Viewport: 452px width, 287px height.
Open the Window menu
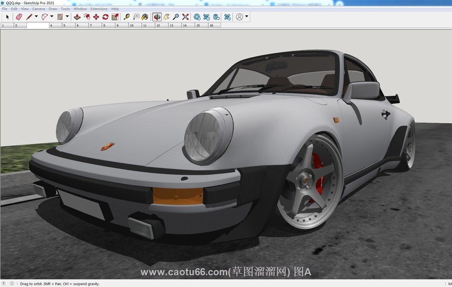click(80, 9)
